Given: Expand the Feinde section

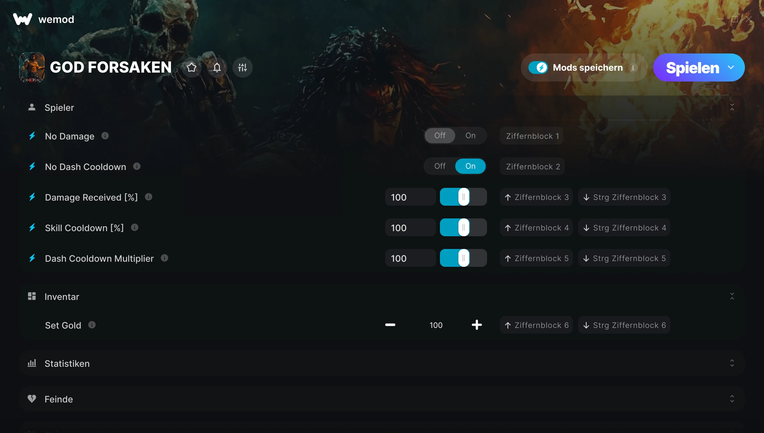Looking at the screenshot, I should 732,399.
